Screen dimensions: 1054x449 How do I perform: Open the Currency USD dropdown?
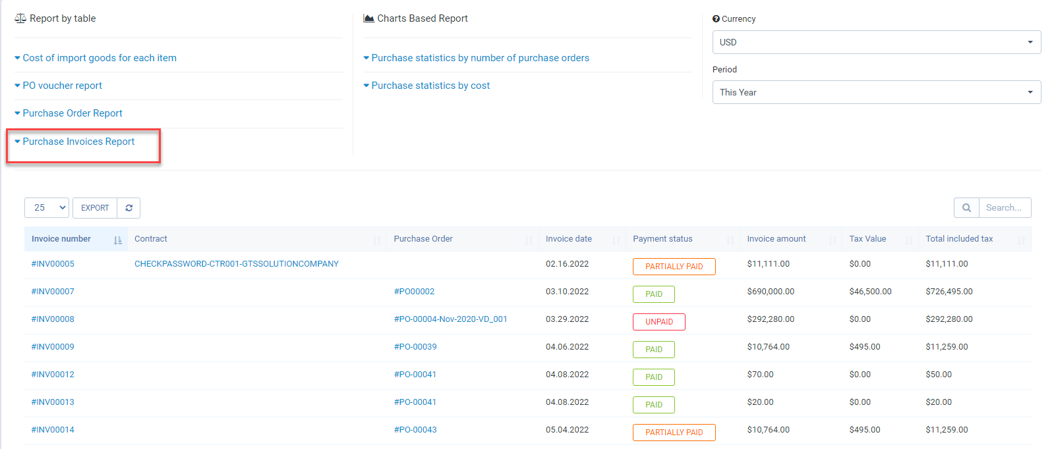click(x=876, y=42)
